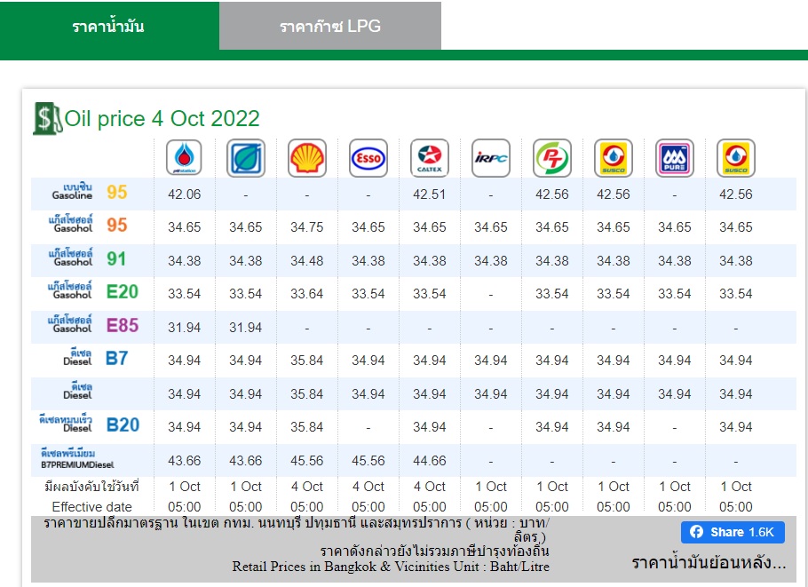The width and height of the screenshot is (808, 587).
Task: Click the PURE brand logo
Action: pyautogui.click(x=675, y=158)
